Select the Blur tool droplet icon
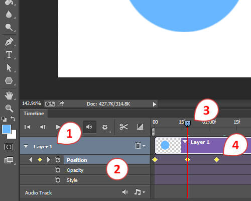This screenshot has height=201, width=251. tap(9, 14)
